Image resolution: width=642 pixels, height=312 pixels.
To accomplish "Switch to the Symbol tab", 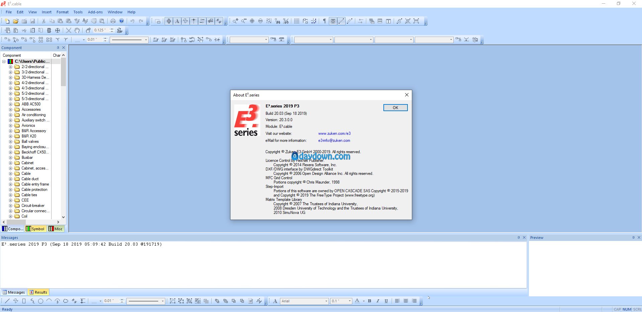I will pyautogui.click(x=35, y=229).
